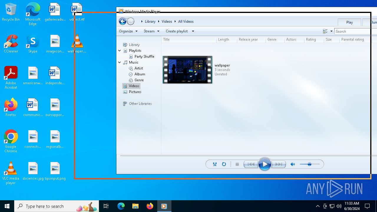Select the Google Chrome desktop shortcut

pos(11,141)
